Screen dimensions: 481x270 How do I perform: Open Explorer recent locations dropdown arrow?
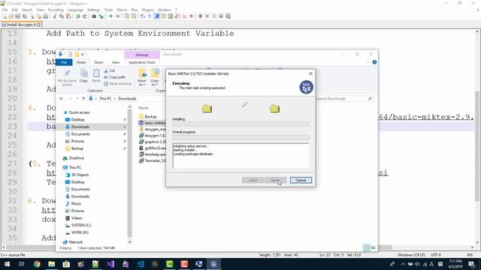click(x=77, y=98)
